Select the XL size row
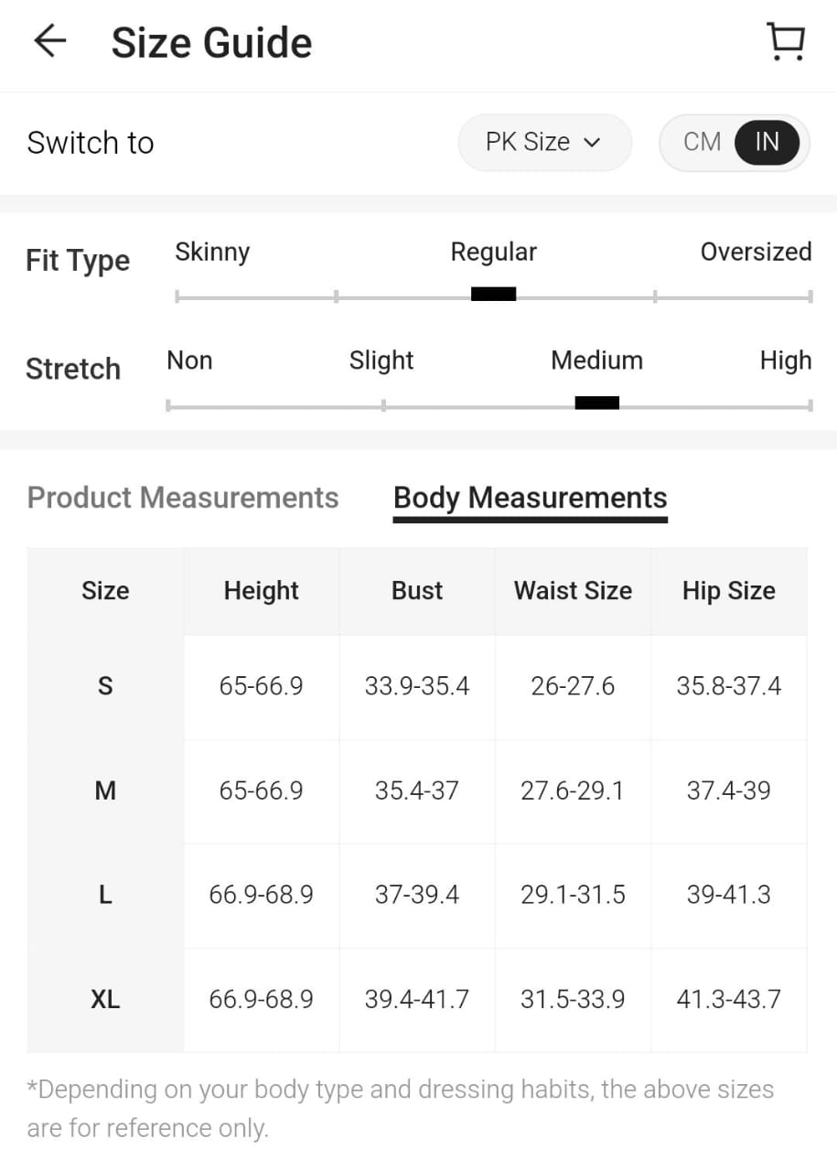Viewport: 837px width, 1171px height. [x=105, y=999]
